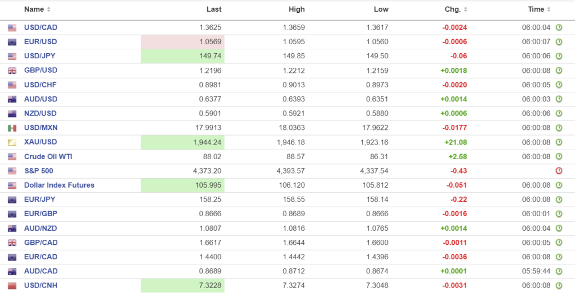Image resolution: width=575 pixels, height=293 pixels.
Task: Click the Low column header
Action: 381,10
